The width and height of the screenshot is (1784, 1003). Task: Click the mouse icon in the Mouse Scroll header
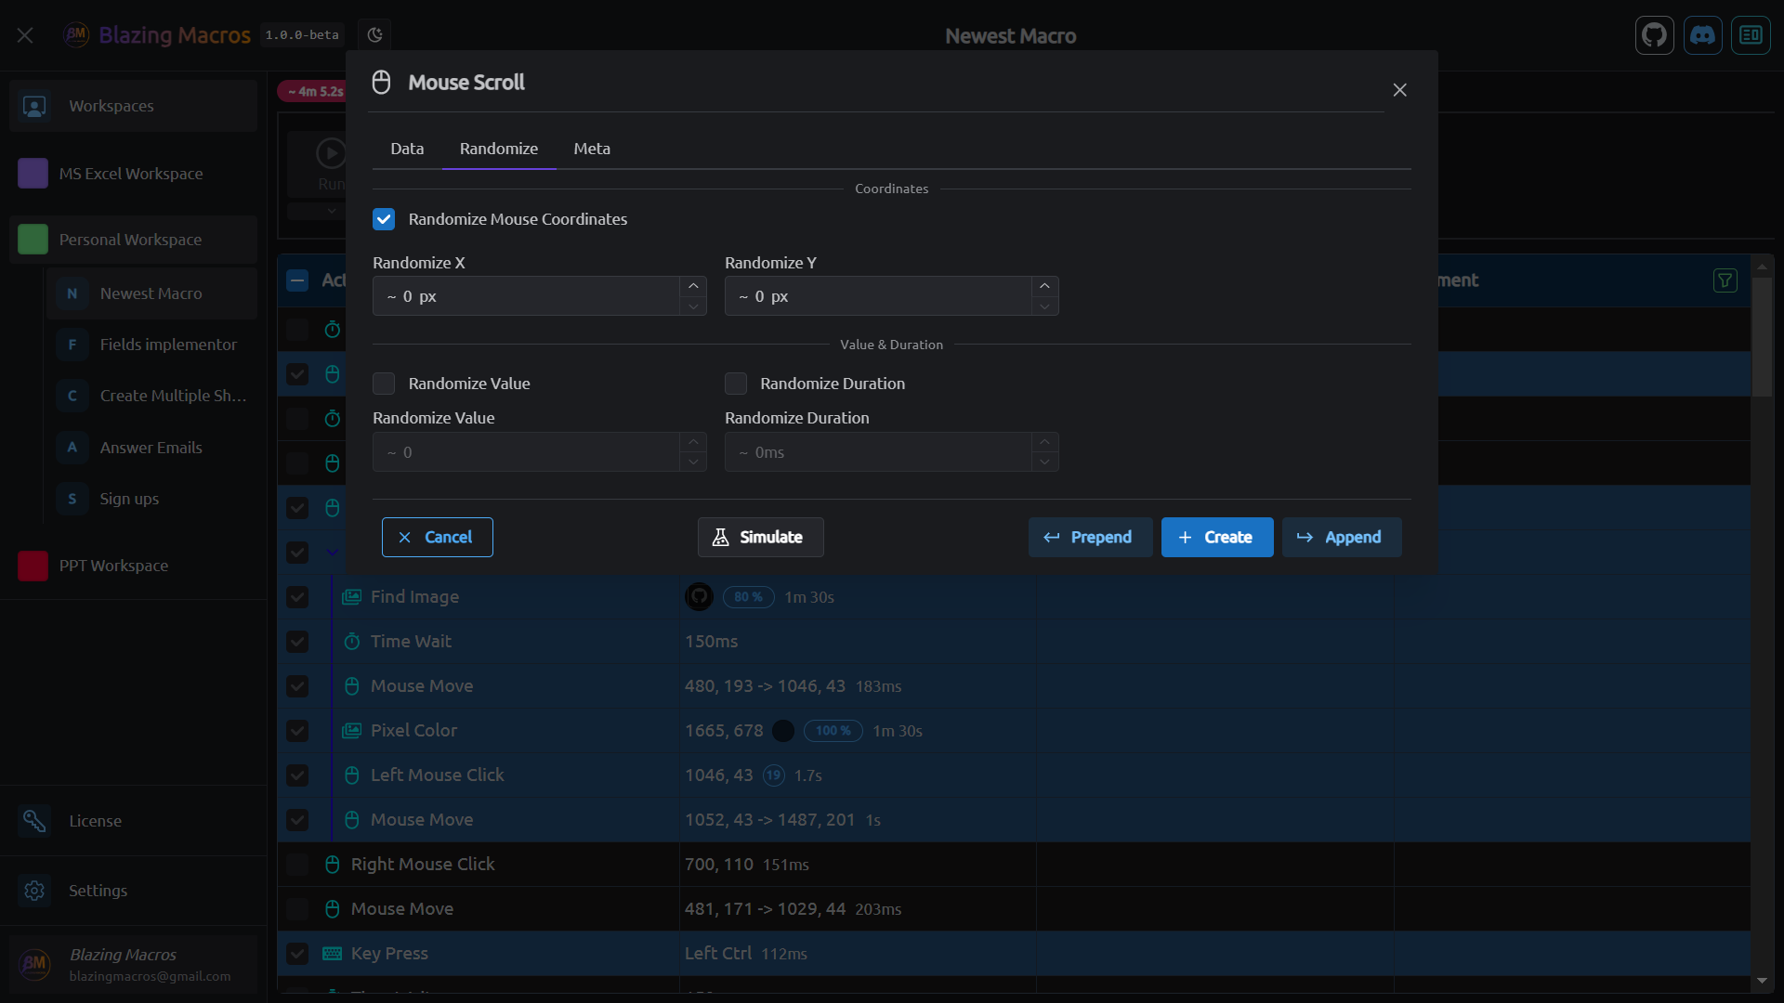point(381,82)
